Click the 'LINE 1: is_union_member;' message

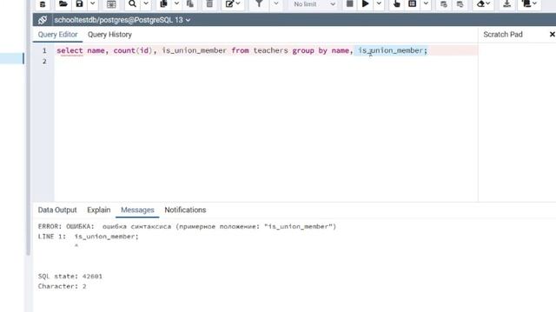point(89,237)
